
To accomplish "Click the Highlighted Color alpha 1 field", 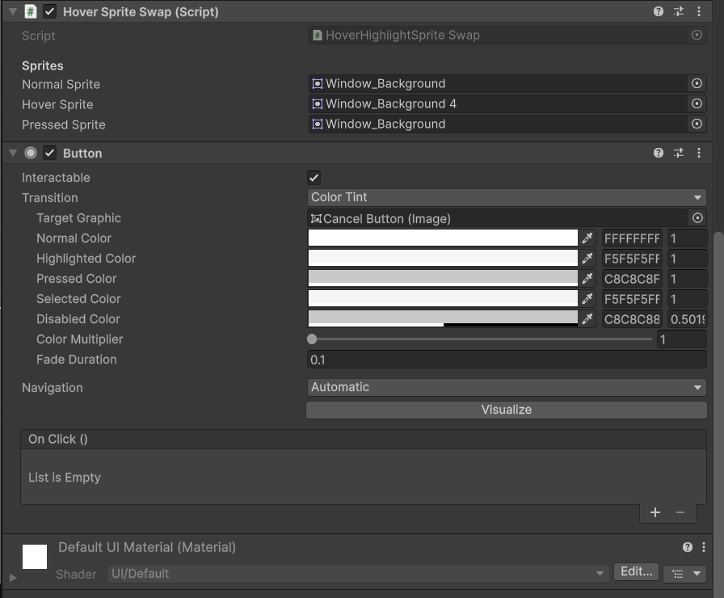I will (x=687, y=259).
